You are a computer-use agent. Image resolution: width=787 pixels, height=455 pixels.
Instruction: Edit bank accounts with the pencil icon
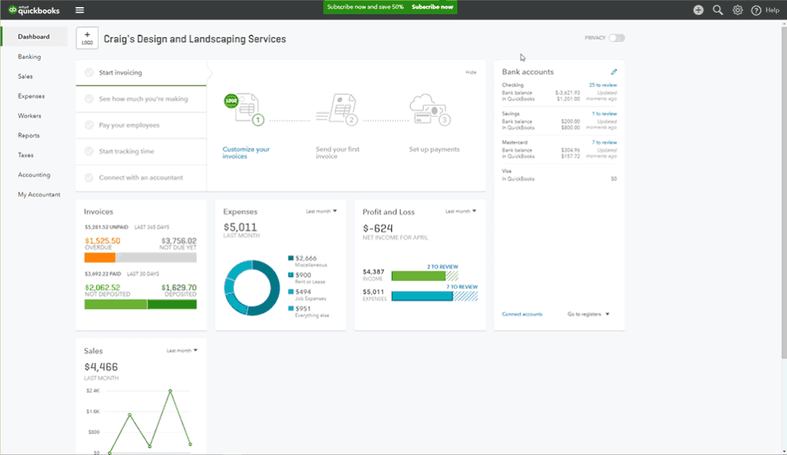[x=614, y=72]
